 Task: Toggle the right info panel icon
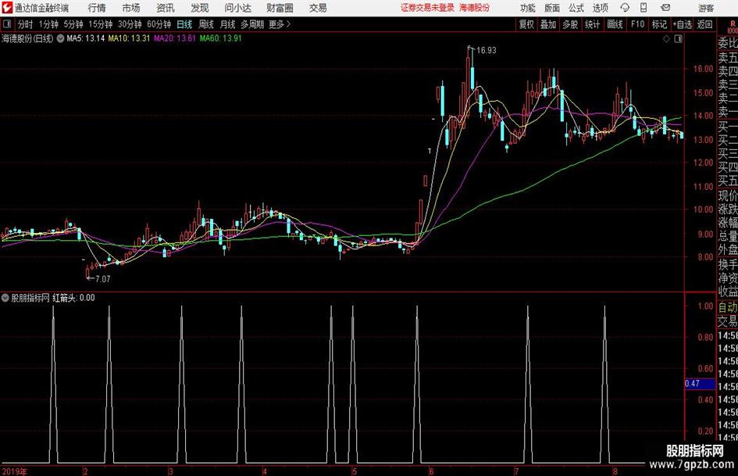click(678, 38)
